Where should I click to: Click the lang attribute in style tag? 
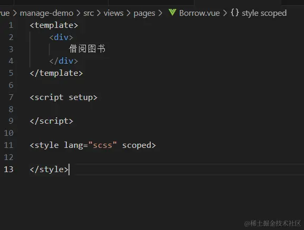click(73, 146)
